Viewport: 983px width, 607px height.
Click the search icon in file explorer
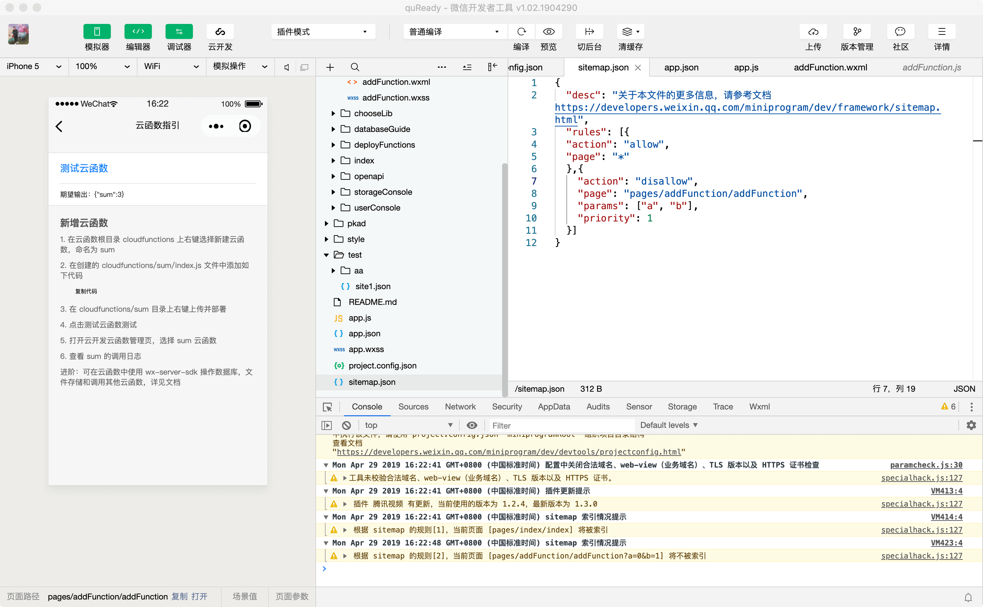(x=355, y=67)
